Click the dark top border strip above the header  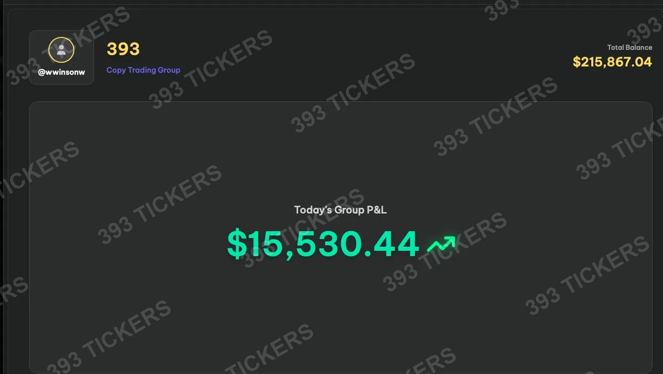click(x=331, y=3)
